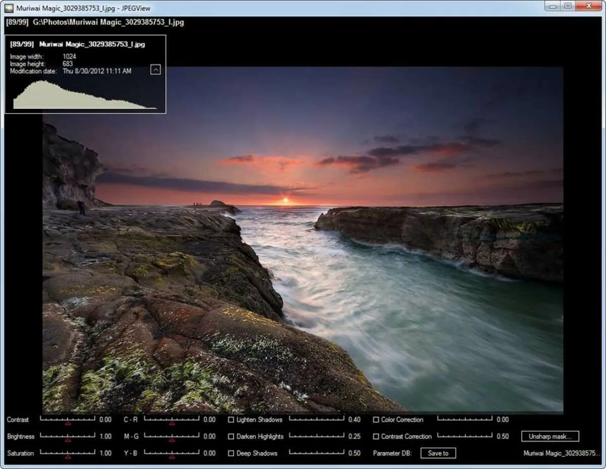Check the Deep Shadows option

[231, 453]
